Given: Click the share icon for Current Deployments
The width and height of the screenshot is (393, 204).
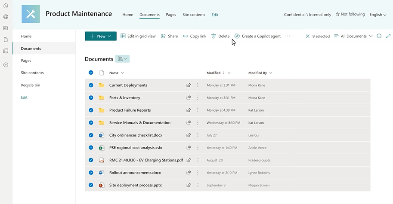Looking at the screenshot, I should [189, 85].
